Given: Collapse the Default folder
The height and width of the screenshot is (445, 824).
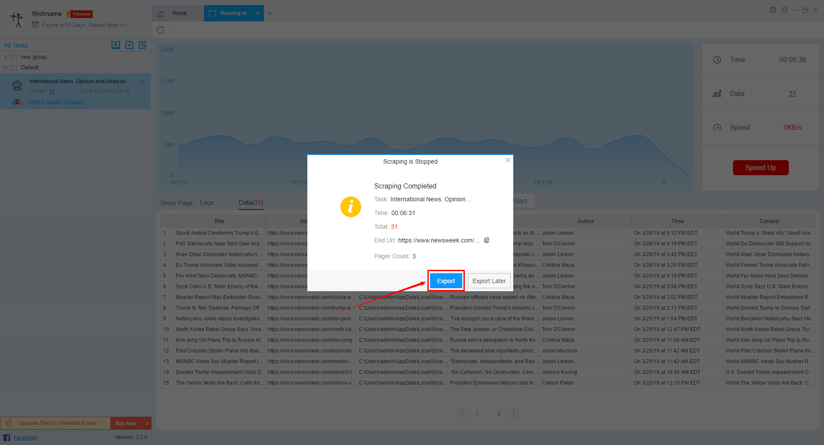Looking at the screenshot, I should [x=5, y=68].
